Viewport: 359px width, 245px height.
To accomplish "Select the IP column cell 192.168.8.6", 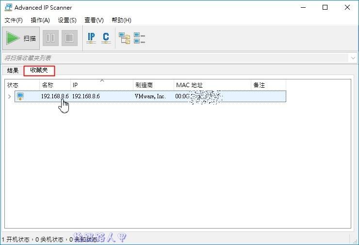I will coord(86,96).
